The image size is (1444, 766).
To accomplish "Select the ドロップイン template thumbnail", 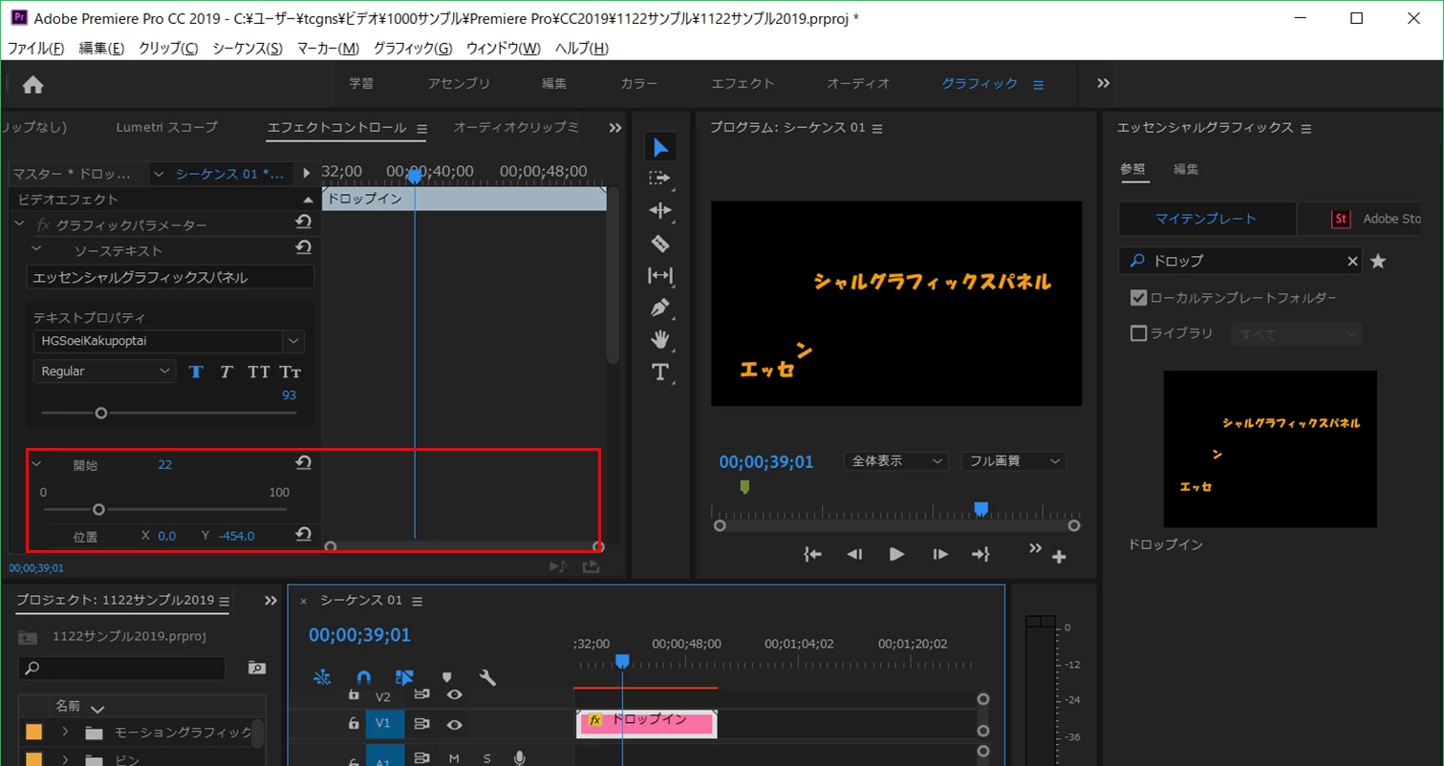I will click(x=1270, y=449).
